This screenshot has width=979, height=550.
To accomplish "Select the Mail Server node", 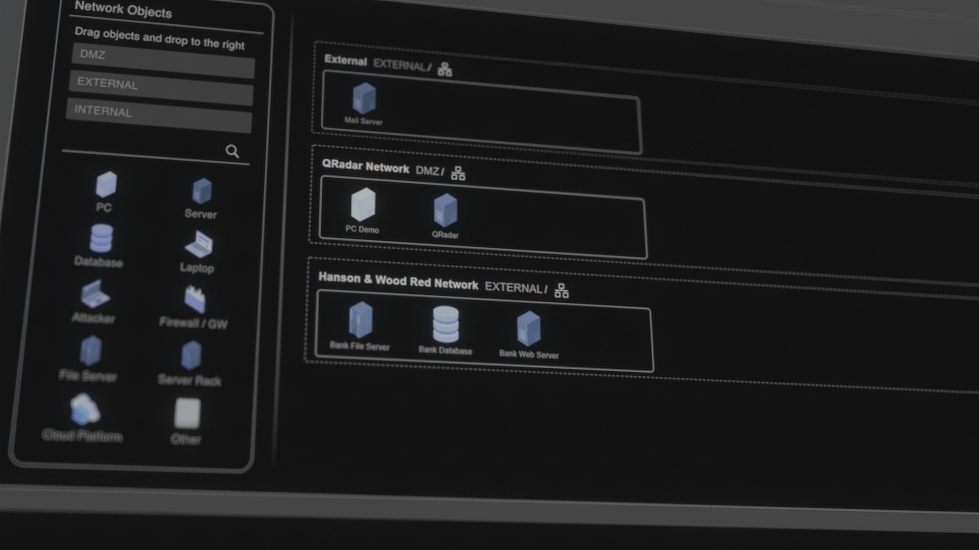I will (x=364, y=98).
